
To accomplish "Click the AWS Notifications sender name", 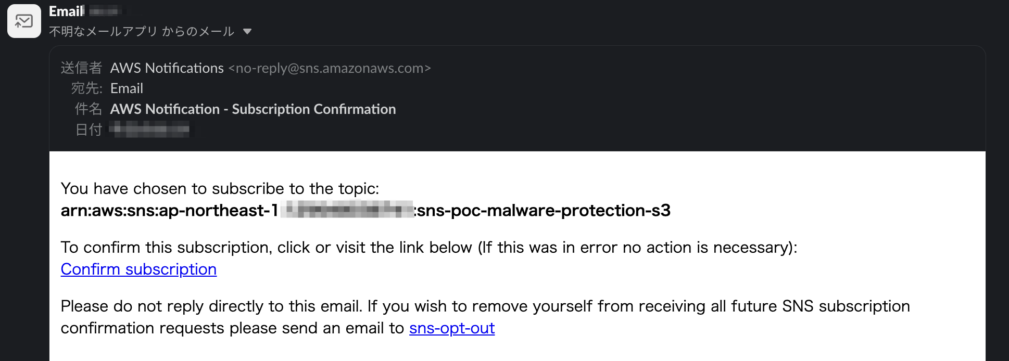I will point(167,68).
